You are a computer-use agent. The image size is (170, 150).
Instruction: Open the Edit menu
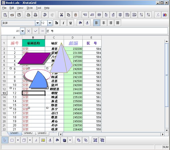pyautogui.click(x=12, y=8)
